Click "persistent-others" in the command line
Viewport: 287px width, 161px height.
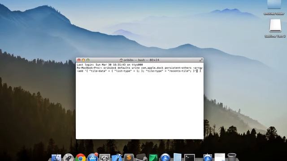[178, 68]
